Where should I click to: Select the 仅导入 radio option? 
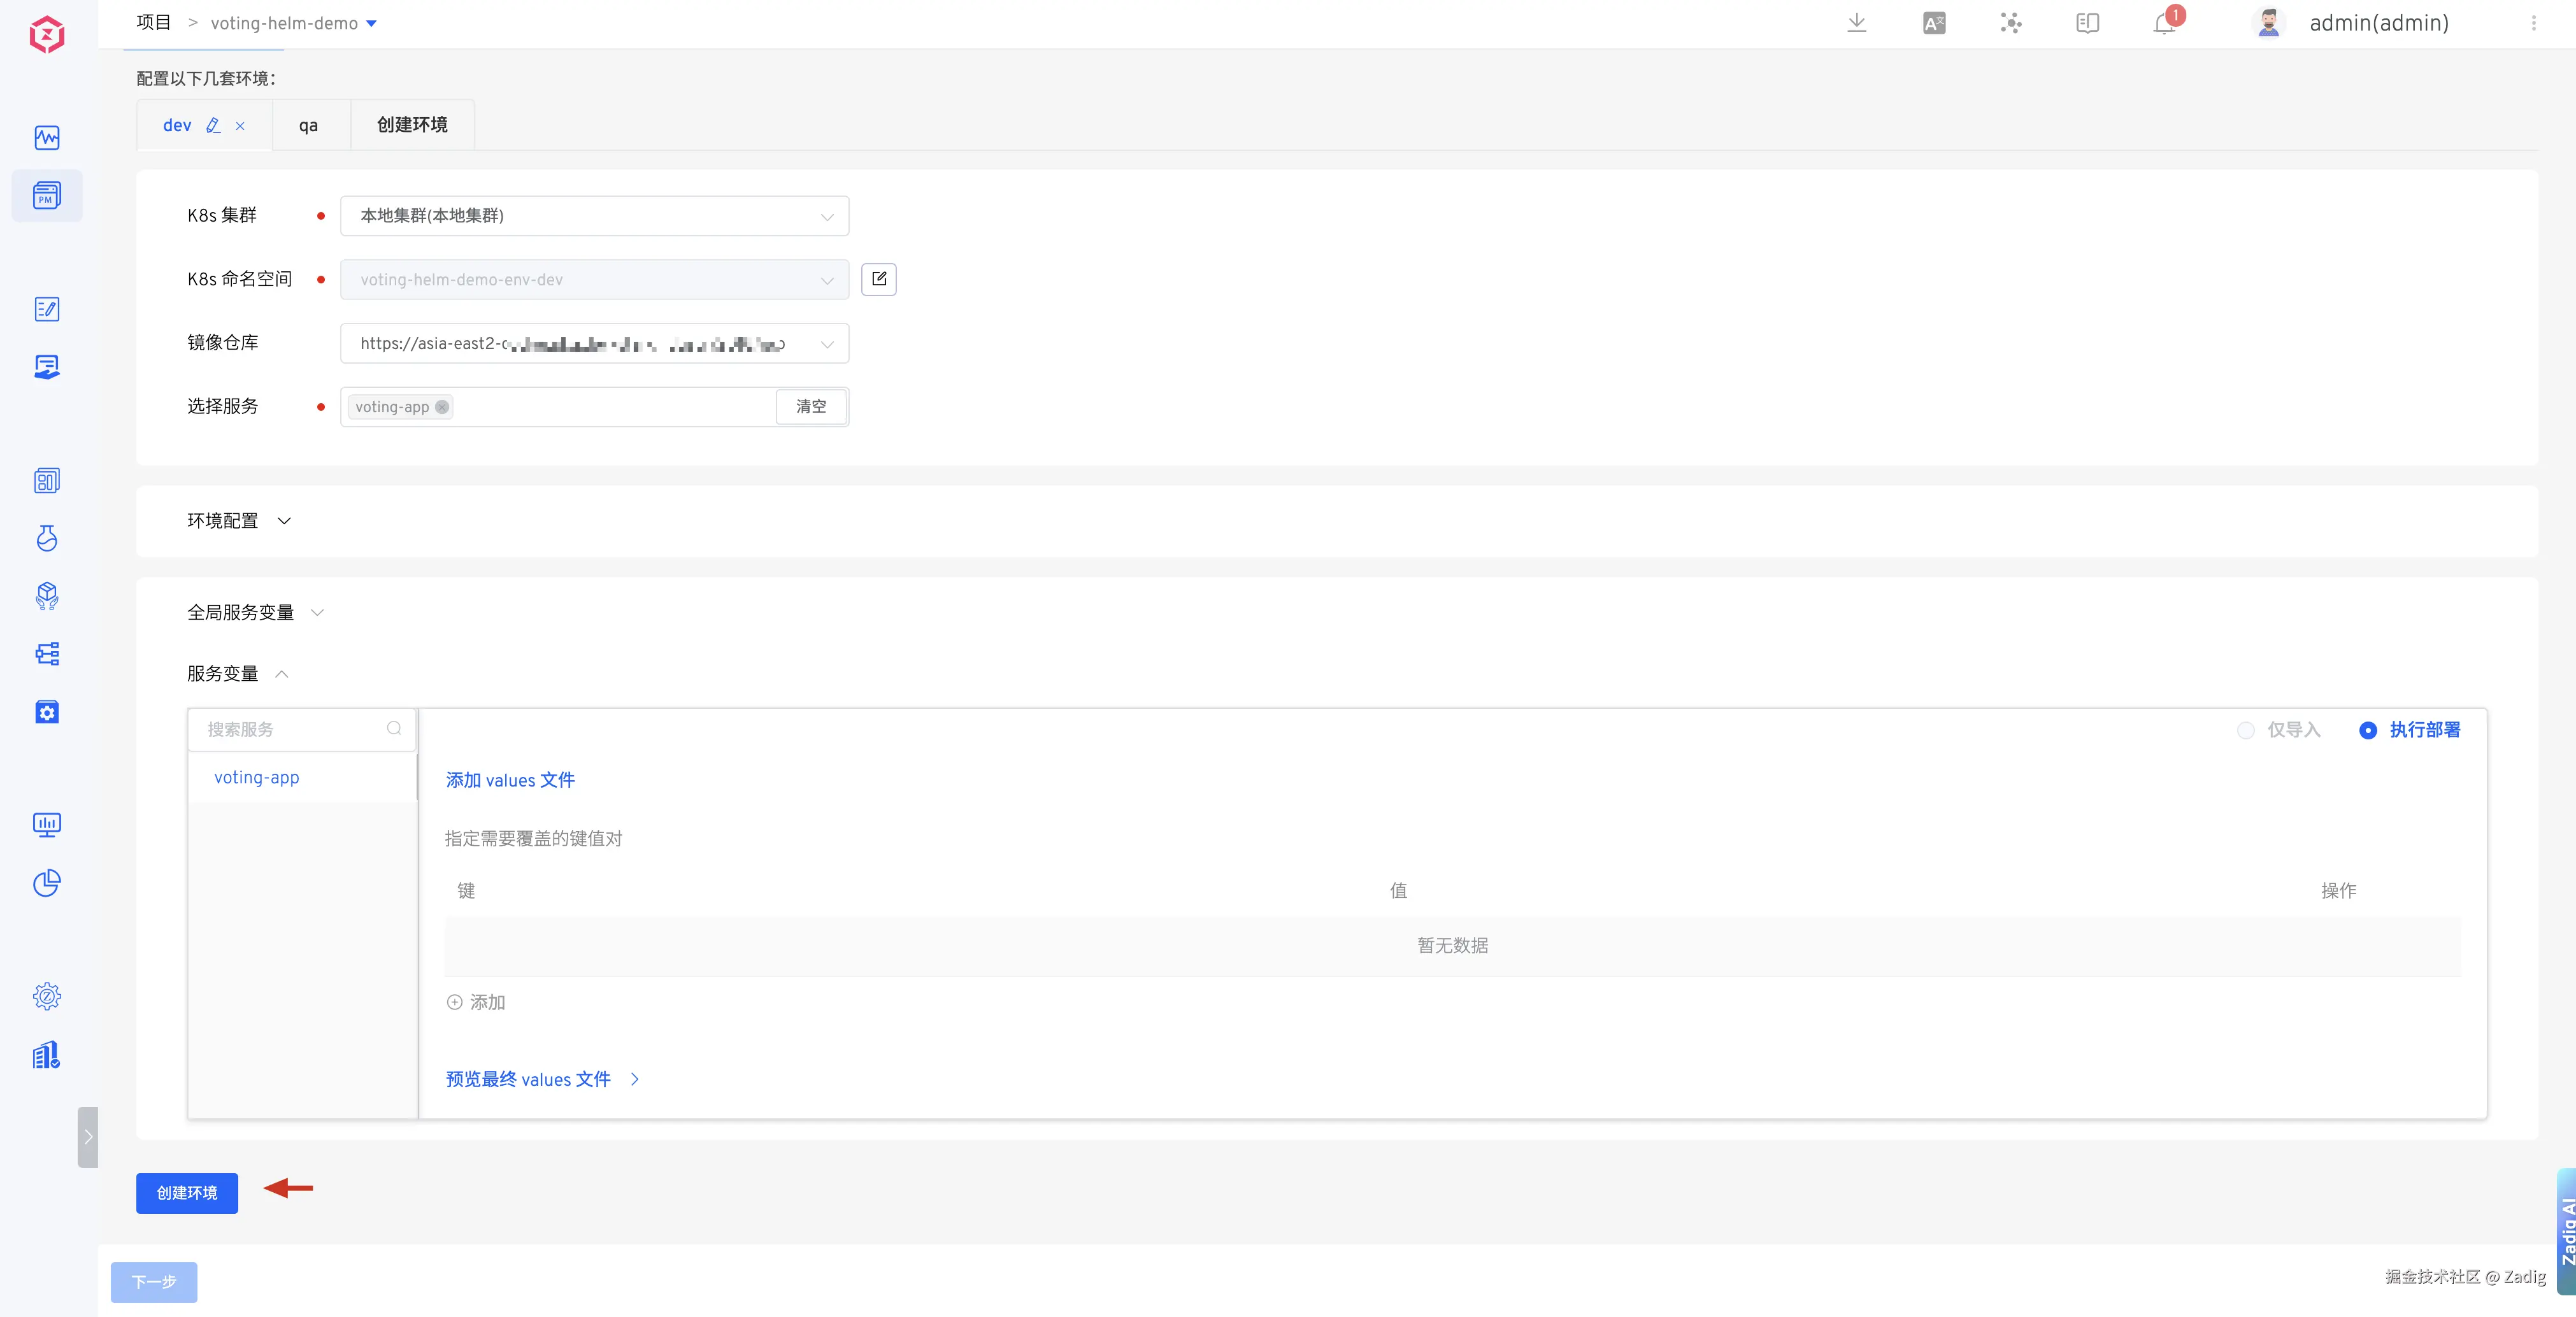[2246, 730]
